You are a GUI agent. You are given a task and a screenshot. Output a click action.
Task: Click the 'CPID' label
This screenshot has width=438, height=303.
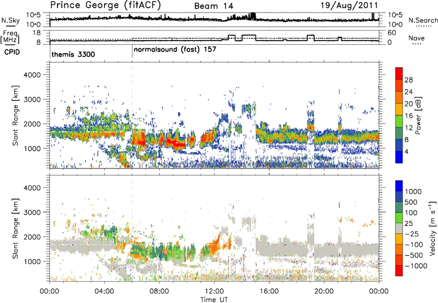(12, 52)
